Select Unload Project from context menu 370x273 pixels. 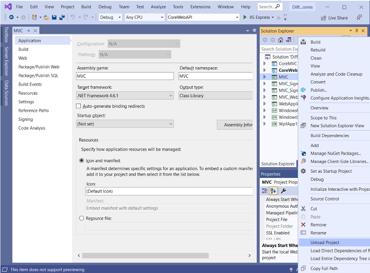tap(334, 243)
